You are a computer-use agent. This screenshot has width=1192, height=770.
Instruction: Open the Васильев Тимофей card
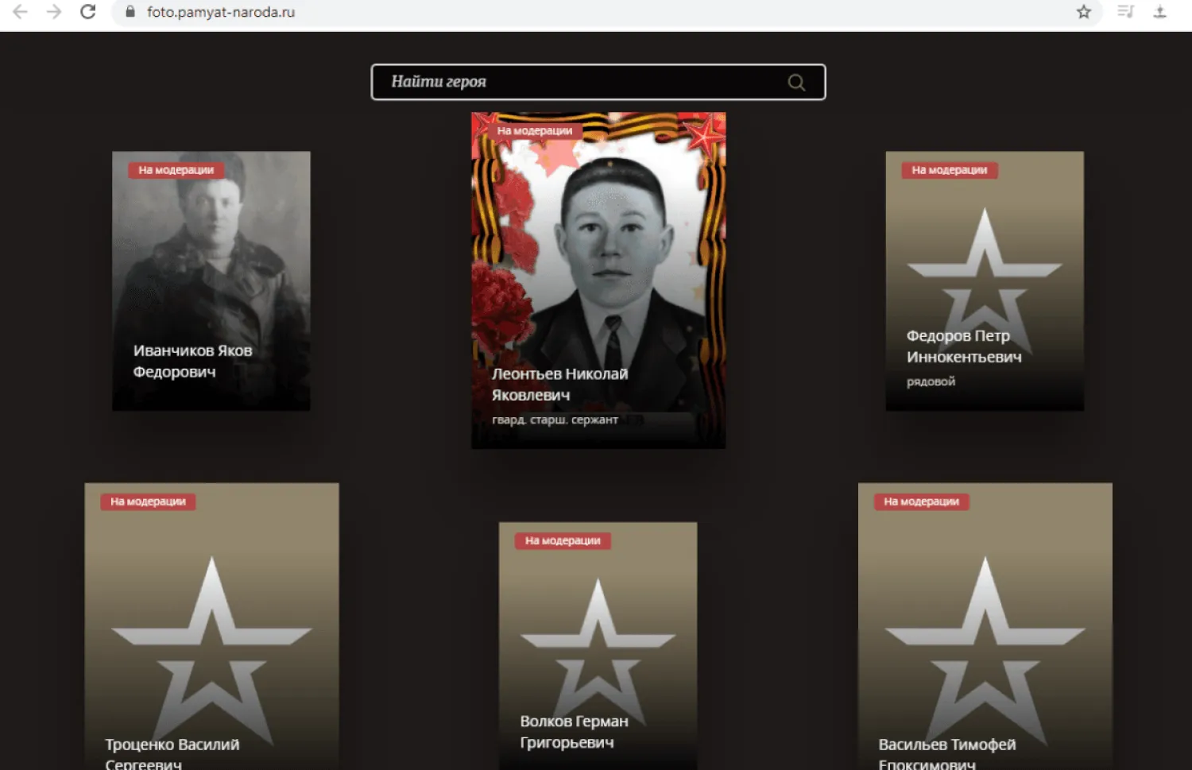coord(985,626)
